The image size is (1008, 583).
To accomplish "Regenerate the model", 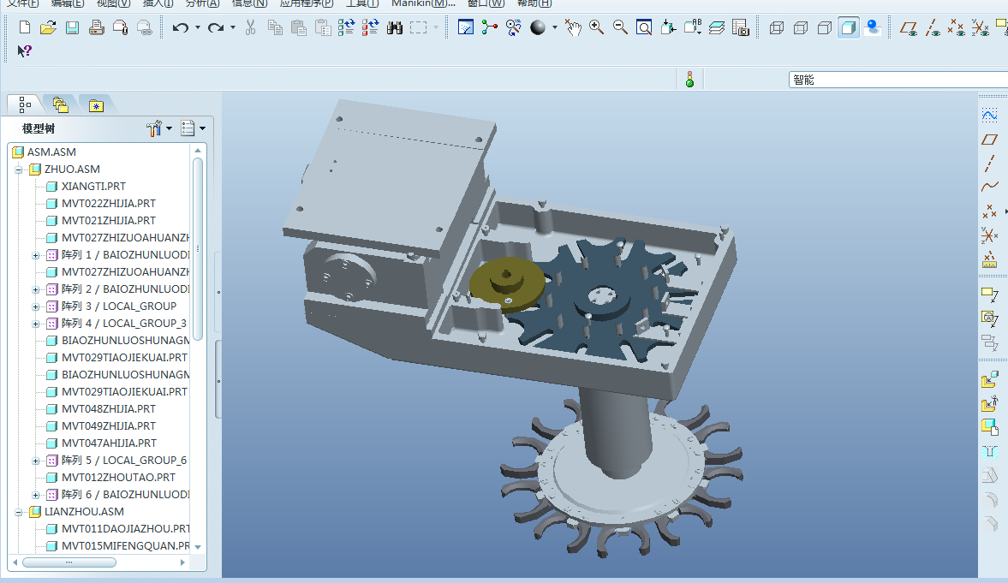I will pyautogui.click(x=347, y=27).
